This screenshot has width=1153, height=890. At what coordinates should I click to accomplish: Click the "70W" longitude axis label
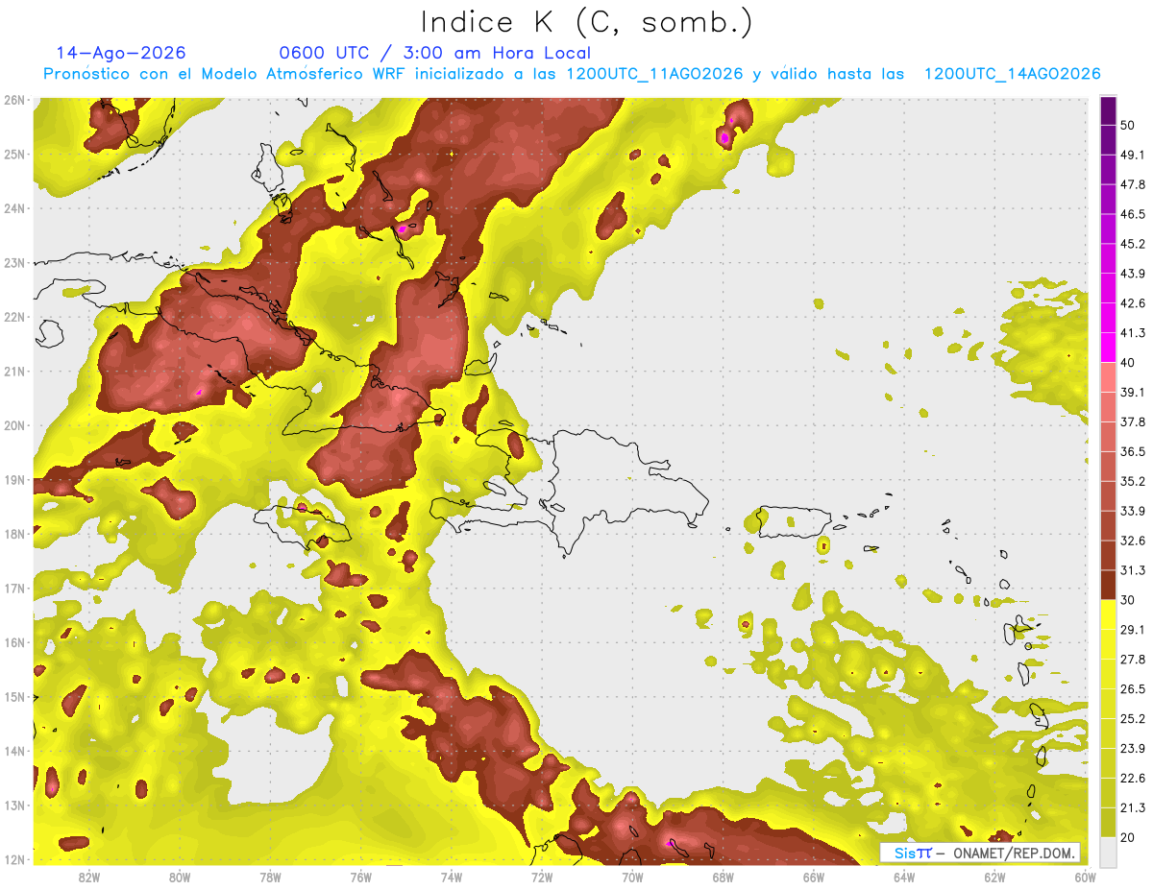[x=632, y=877]
